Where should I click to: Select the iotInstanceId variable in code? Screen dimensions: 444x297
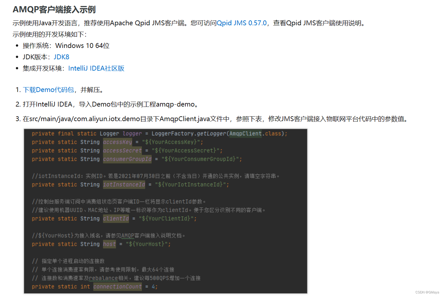click(124, 184)
